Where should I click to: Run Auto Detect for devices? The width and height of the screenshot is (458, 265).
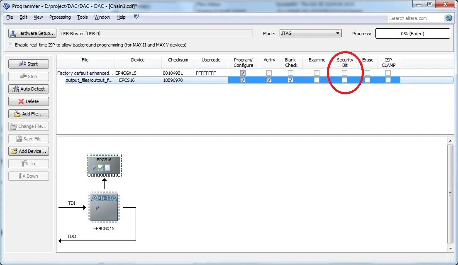29,89
